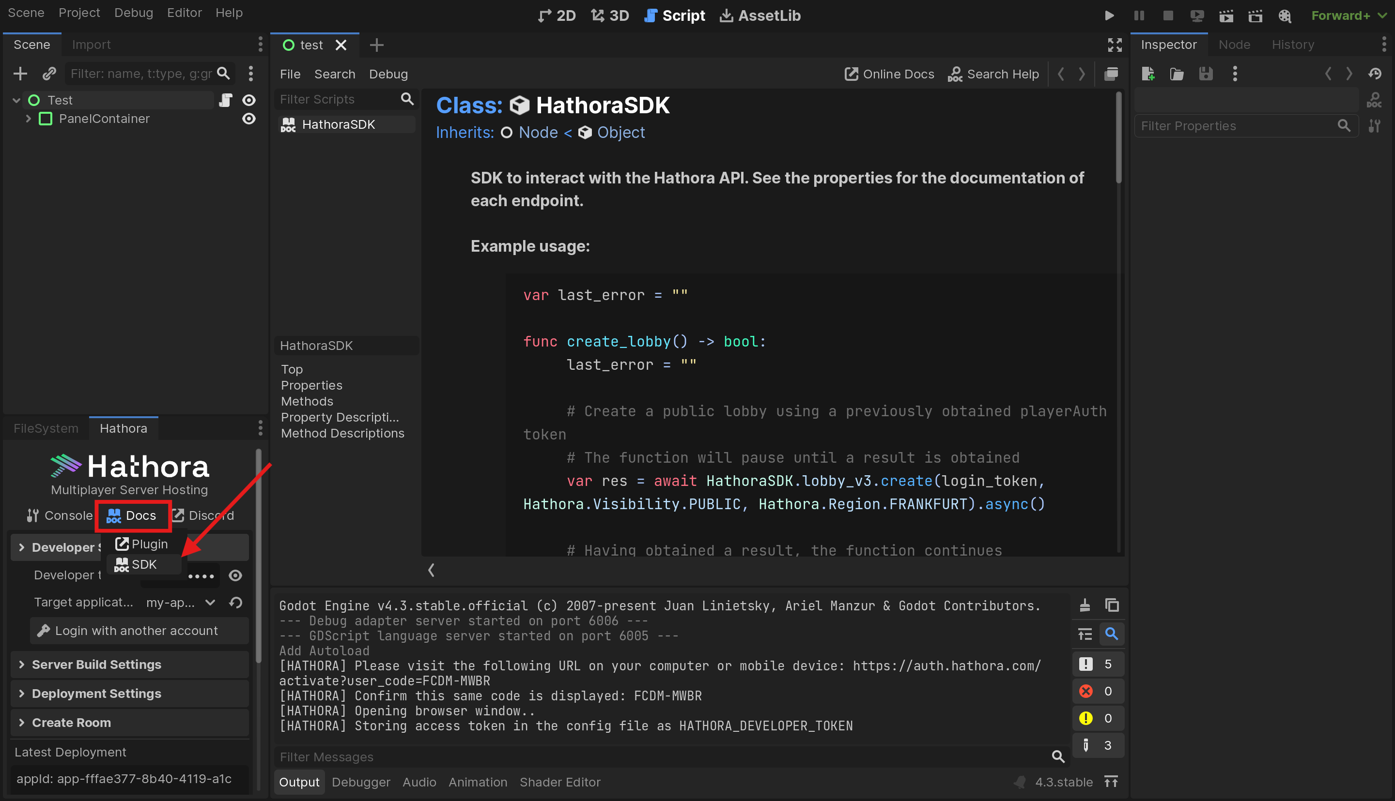1395x801 pixels.
Task: Expand the Server Build Settings section
Action: (x=96, y=665)
